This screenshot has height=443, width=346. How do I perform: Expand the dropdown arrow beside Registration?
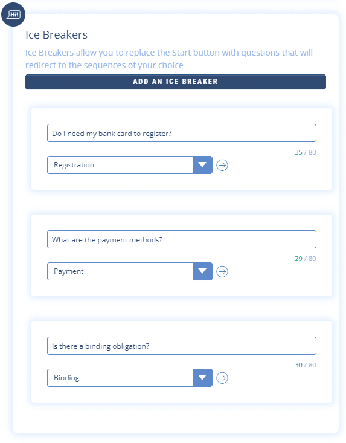click(x=202, y=165)
